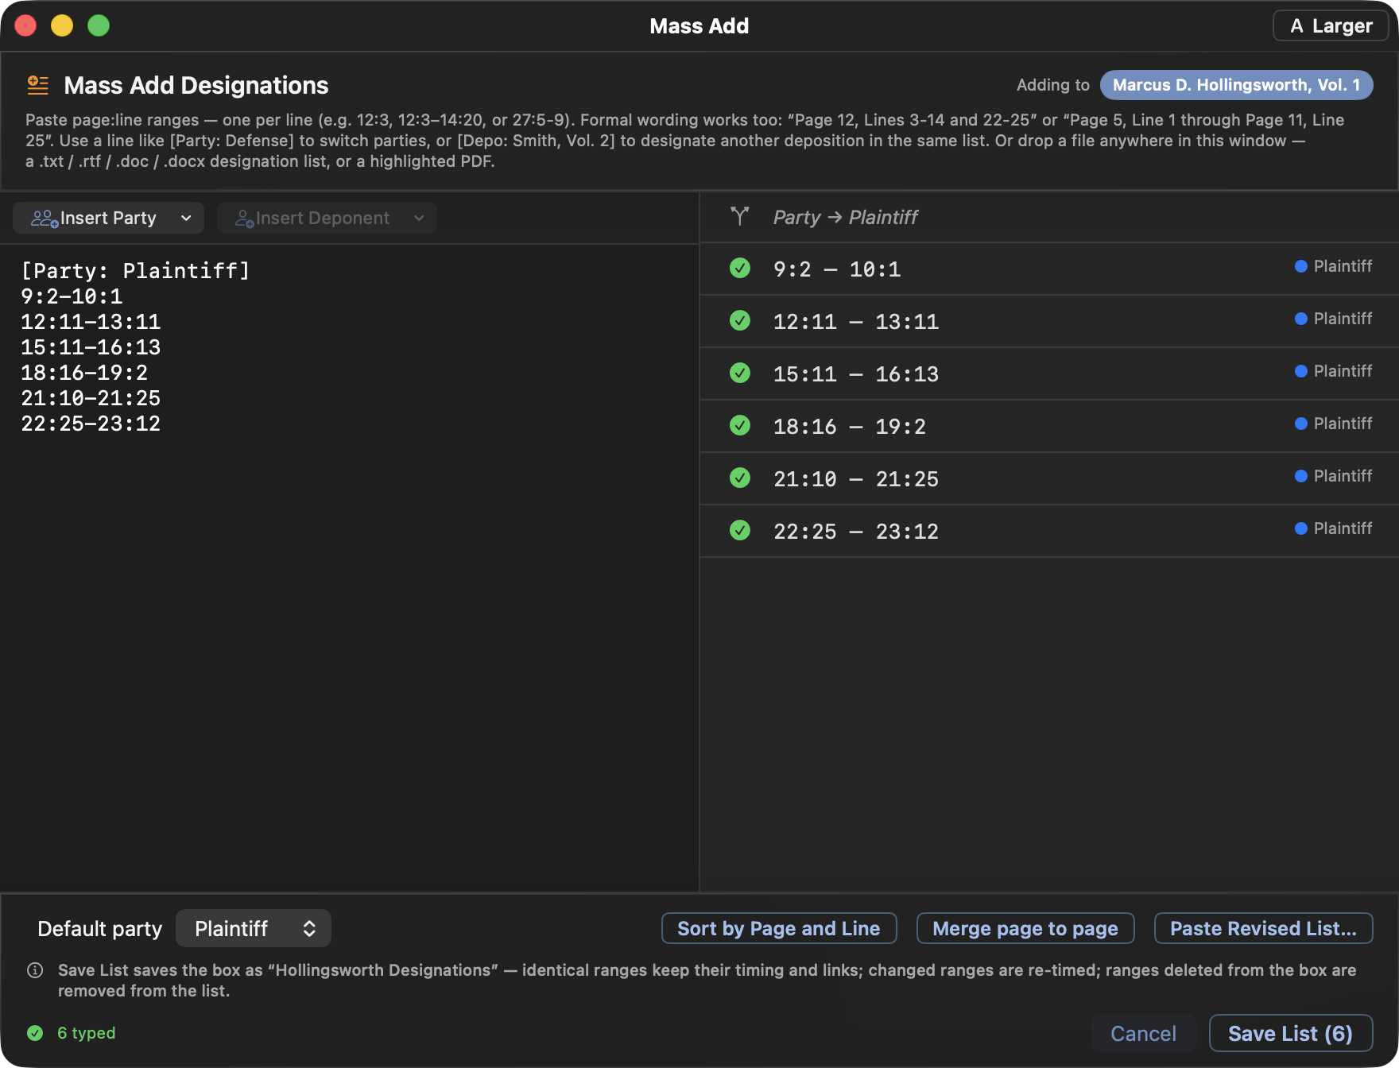Click the 22:25–23:12 line in text box
This screenshot has height=1068, width=1399.
tap(91, 424)
